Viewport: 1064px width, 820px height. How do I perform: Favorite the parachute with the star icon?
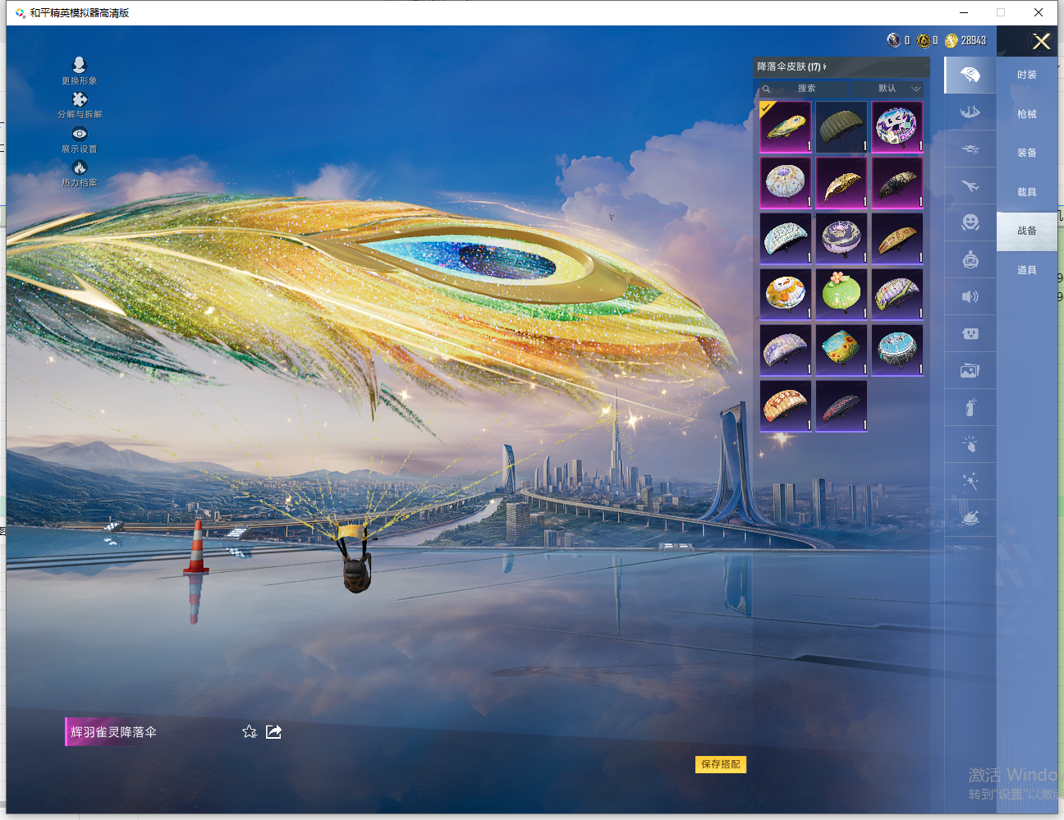click(250, 731)
